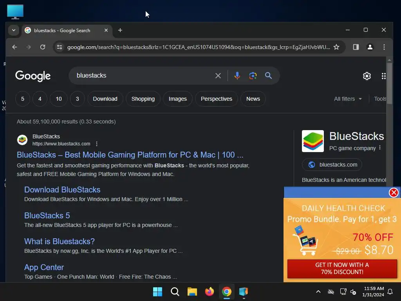Switch to News results
401x301 pixels.
pos(253,99)
